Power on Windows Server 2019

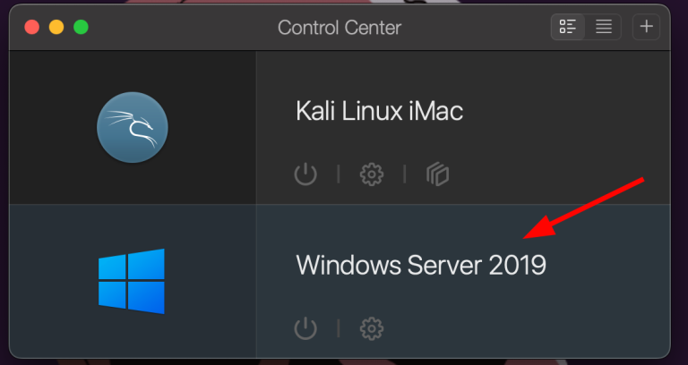(x=305, y=328)
